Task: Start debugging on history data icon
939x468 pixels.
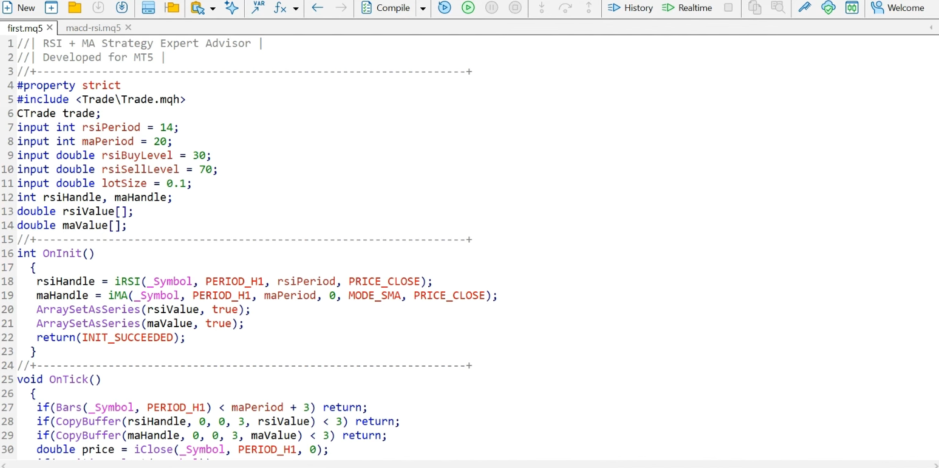Action: (445, 8)
